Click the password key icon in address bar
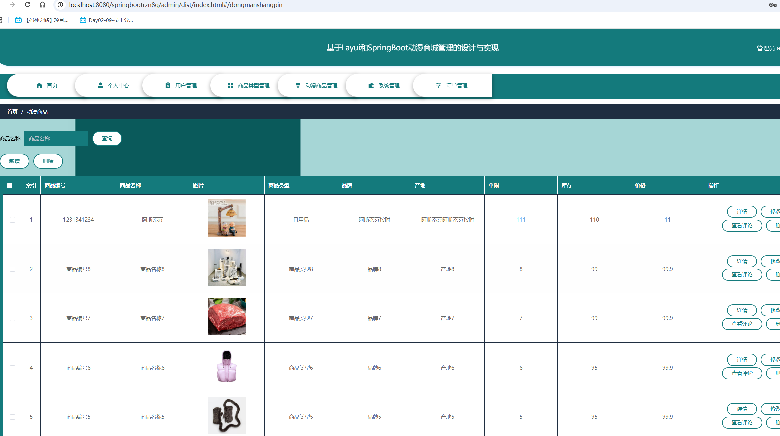780x436 pixels. tap(773, 5)
